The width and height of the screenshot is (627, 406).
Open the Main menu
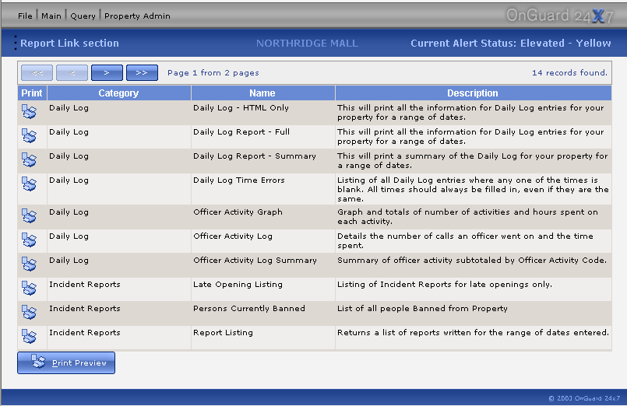pyautogui.click(x=51, y=16)
